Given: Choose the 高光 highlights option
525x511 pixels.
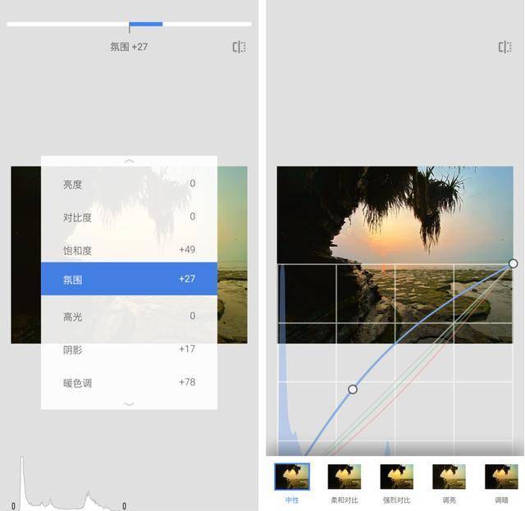Looking at the screenshot, I should 130,316.
